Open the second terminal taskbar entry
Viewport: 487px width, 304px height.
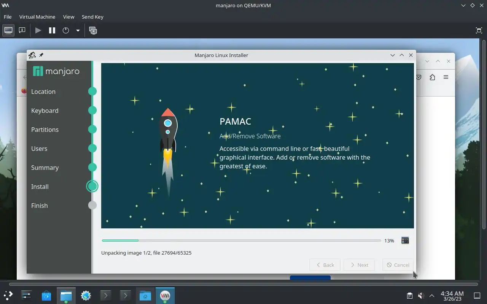click(125, 295)
